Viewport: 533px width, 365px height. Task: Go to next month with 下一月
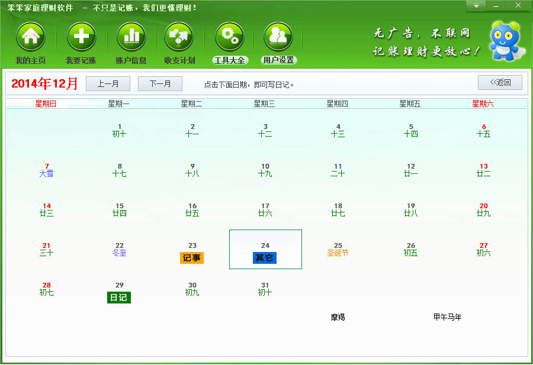160,84
